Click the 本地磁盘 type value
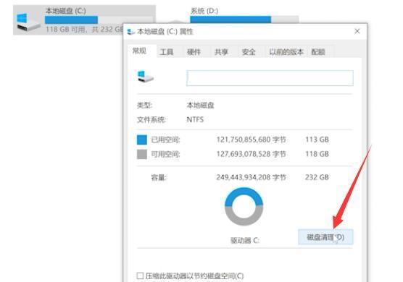Image resolution: width=403 pixels, height=282 pixels. click(x=200, y=105)
